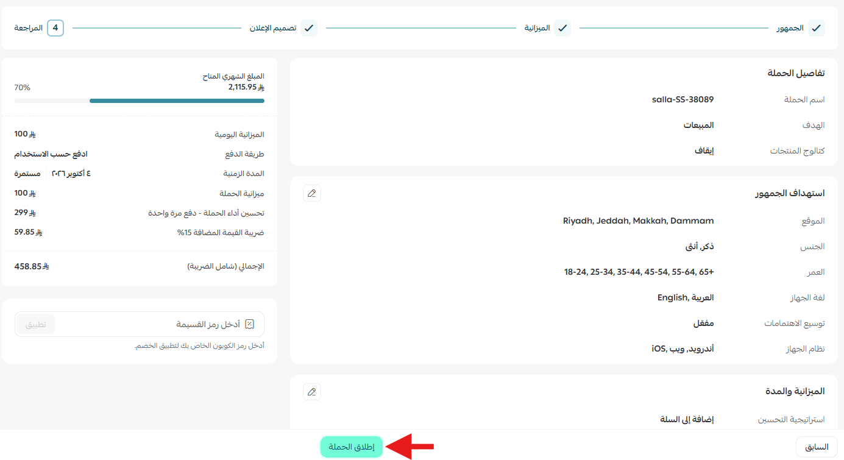Click the coupon hint text below the field
844x460 pixels.
tap(199, 346)
